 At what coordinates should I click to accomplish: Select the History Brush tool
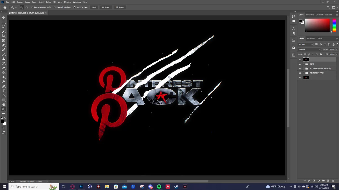(x=4, y=63)
